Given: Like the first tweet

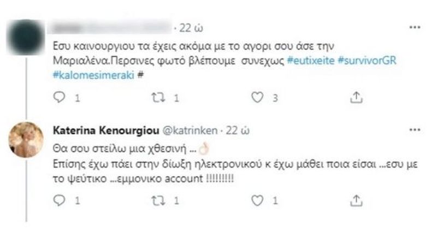Looking at the screenshot, I should coord(257,98).
